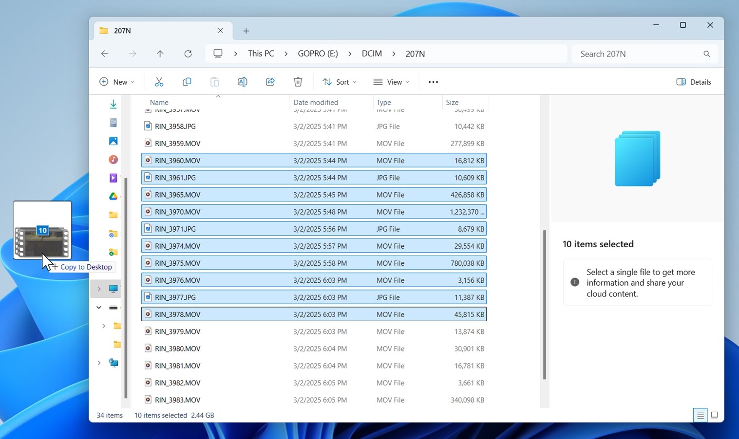Viewport: 739px width, 439px height.
Task: Open the New dropdown menu
Action: point(117,82)
